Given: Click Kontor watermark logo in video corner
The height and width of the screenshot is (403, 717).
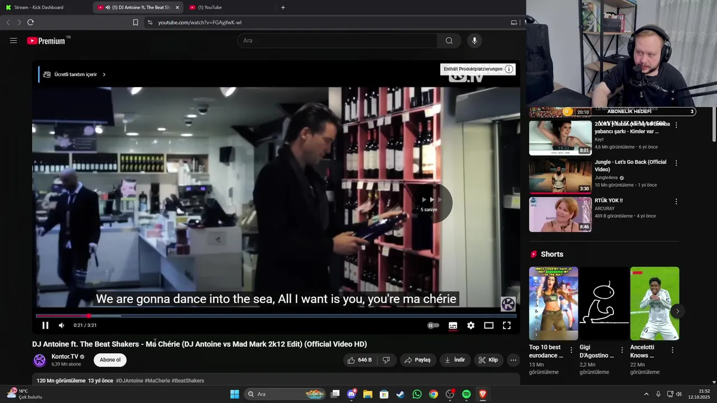Looking at the screenshot, I should [x=508, y=304].
